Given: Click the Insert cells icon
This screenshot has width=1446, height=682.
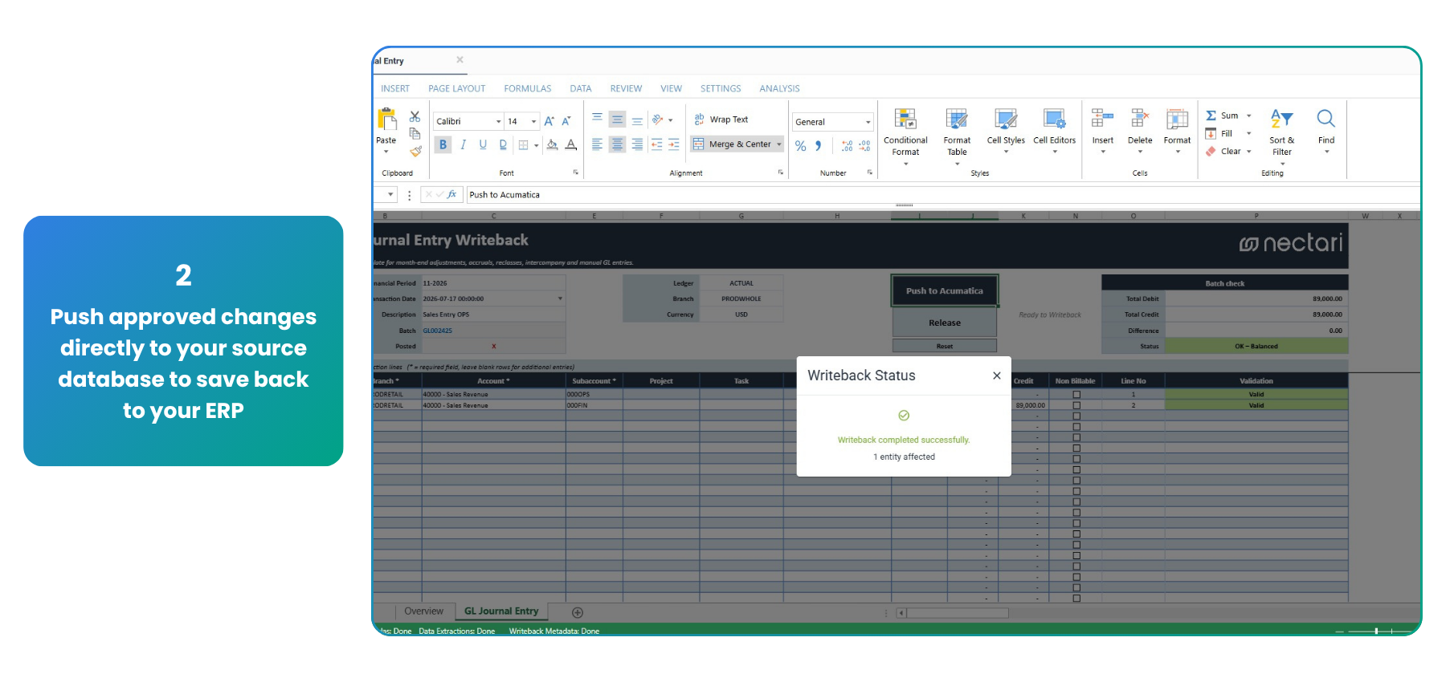Looking at the screenshot, I should point(1102,119).
